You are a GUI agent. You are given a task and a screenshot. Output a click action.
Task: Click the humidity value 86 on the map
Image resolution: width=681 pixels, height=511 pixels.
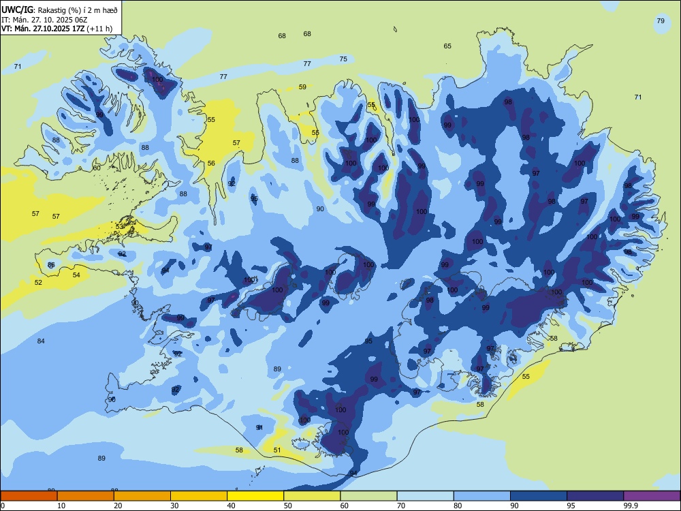pyautogui.click(x=51, y=264)
